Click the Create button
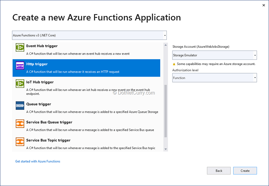The width and height of the screenshot is (269, 186). 245,170
